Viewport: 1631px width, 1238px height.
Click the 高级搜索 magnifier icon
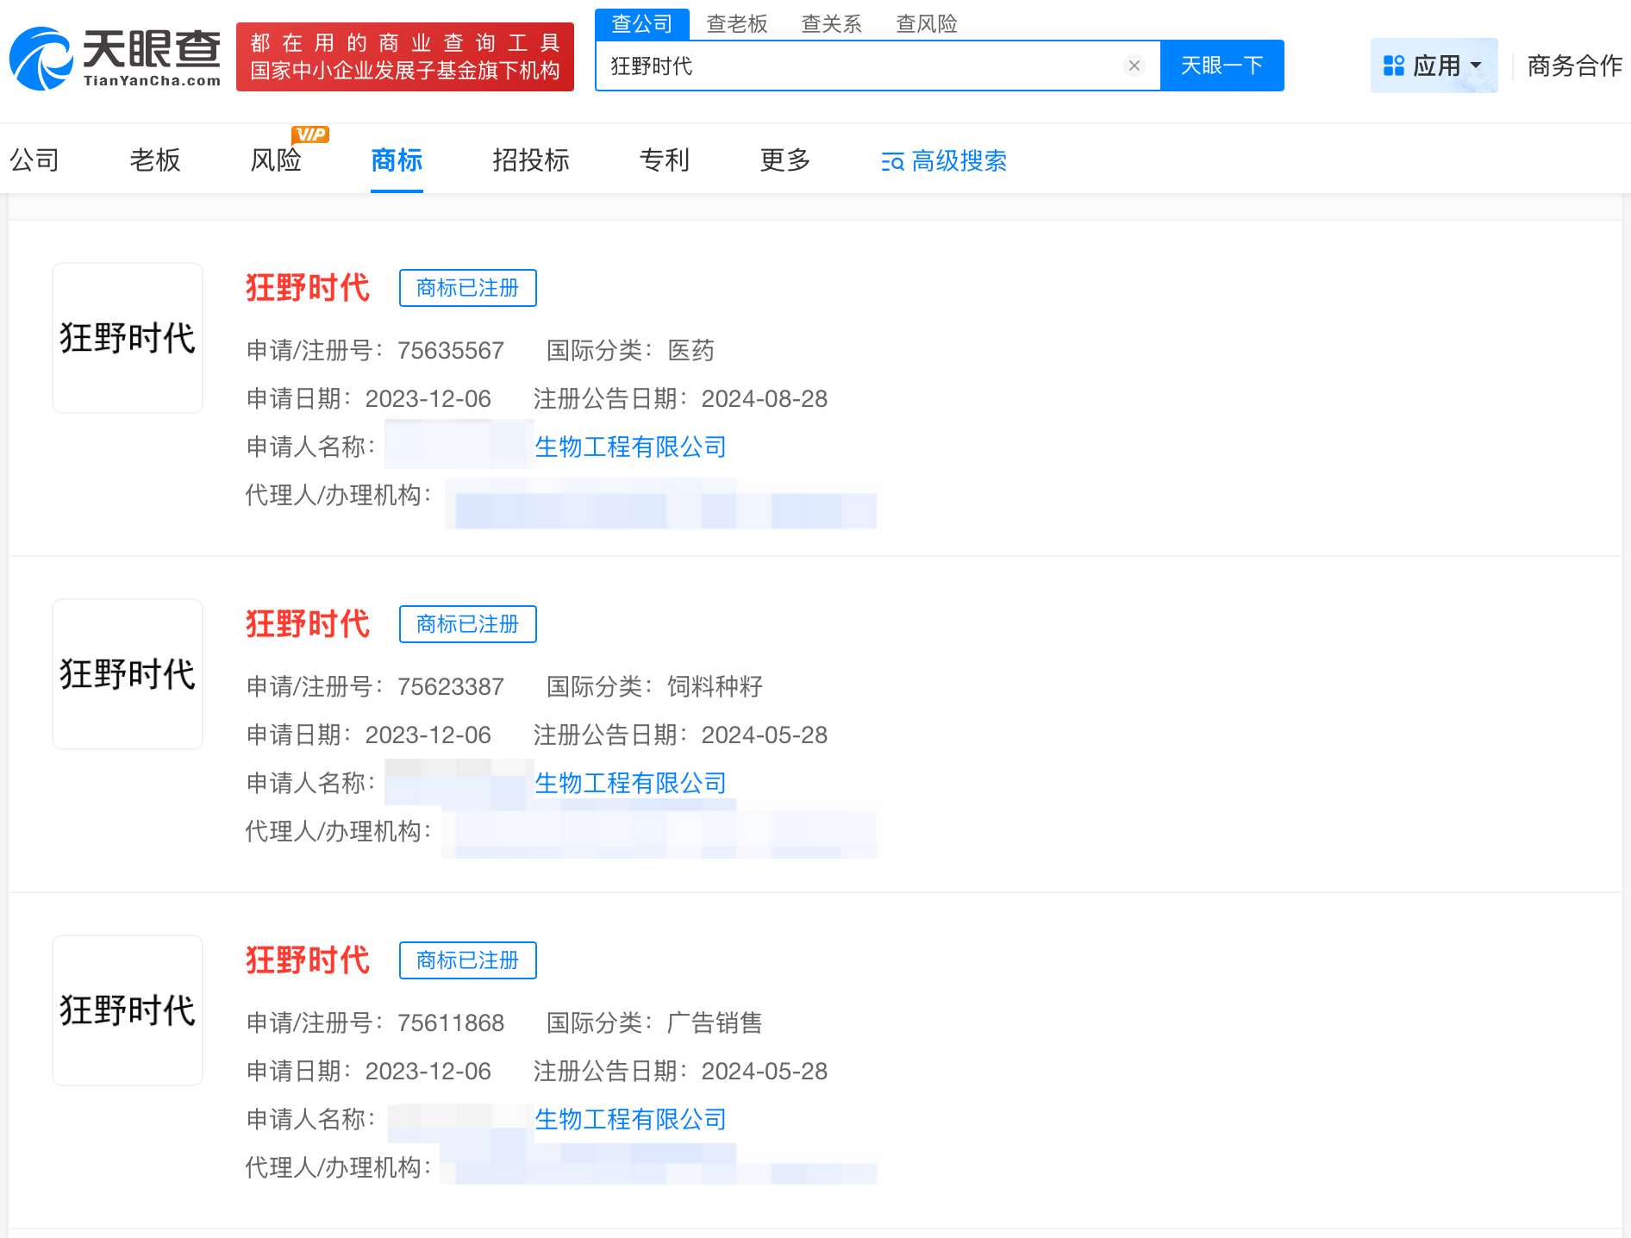(892, 161)
